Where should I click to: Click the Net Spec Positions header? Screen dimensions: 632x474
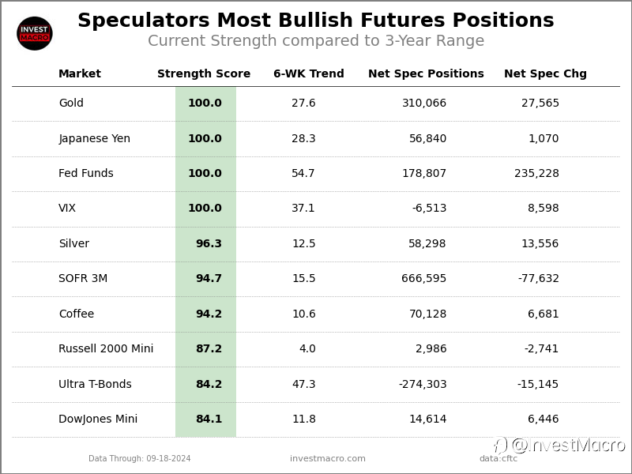(426, 74)
